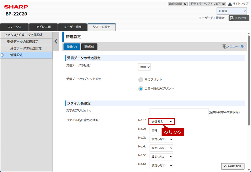Collapse the left sidebar with chevron arrow
The width and height of the screenshot is (251, 172).
pos(56,41)
